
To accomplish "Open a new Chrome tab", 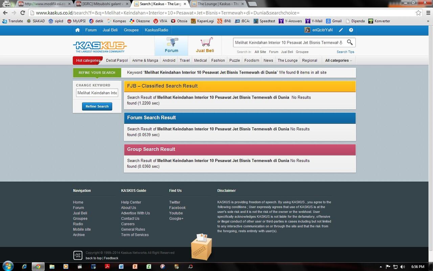I will point(252,4).
